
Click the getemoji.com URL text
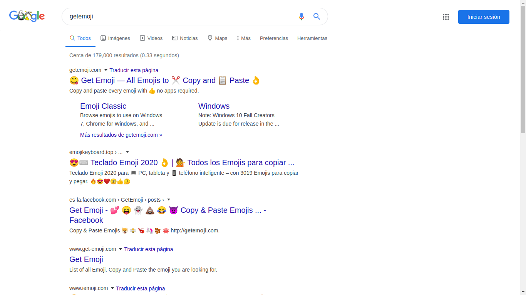[85, 70]
